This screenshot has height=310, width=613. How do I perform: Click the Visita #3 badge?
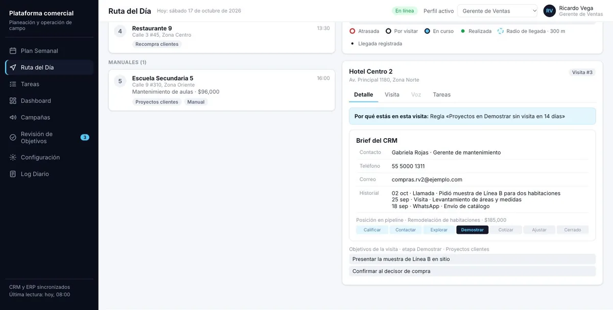pyautogui.click(x=582, y=72)
